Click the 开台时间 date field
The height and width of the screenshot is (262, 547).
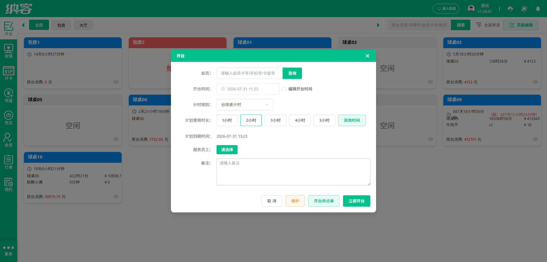point(248,89)
